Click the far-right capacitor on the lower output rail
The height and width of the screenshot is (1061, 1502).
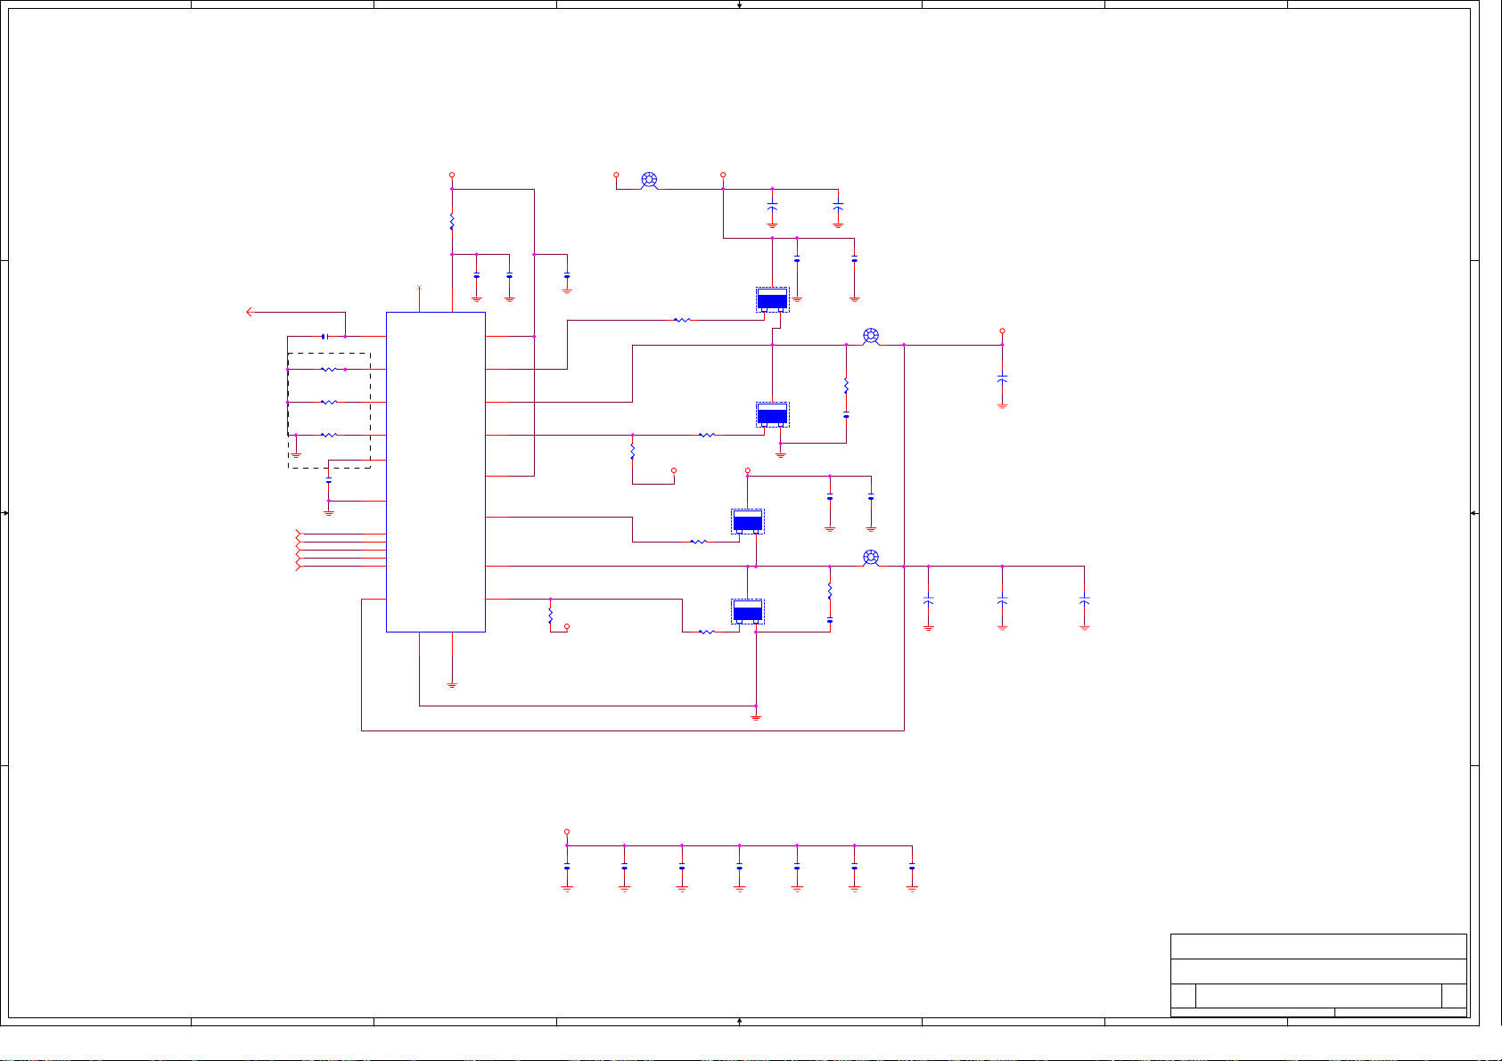(x=1084, y=601)
